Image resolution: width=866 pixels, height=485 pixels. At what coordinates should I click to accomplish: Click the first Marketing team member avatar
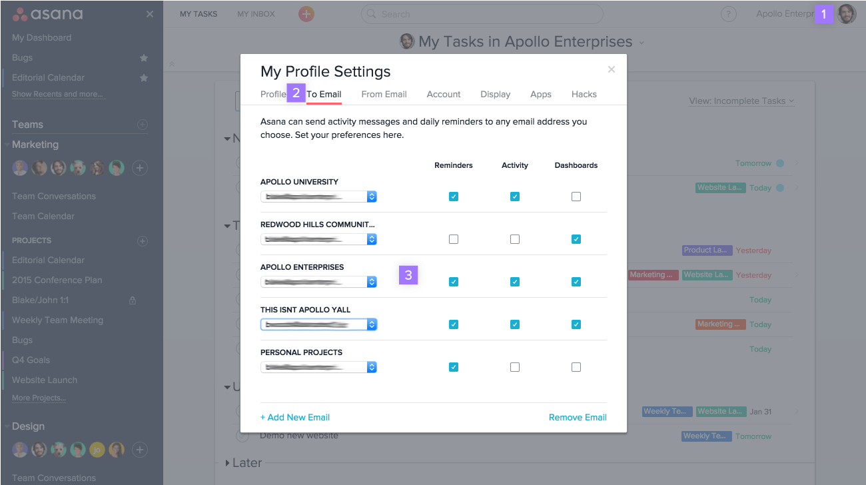[20, 168]
